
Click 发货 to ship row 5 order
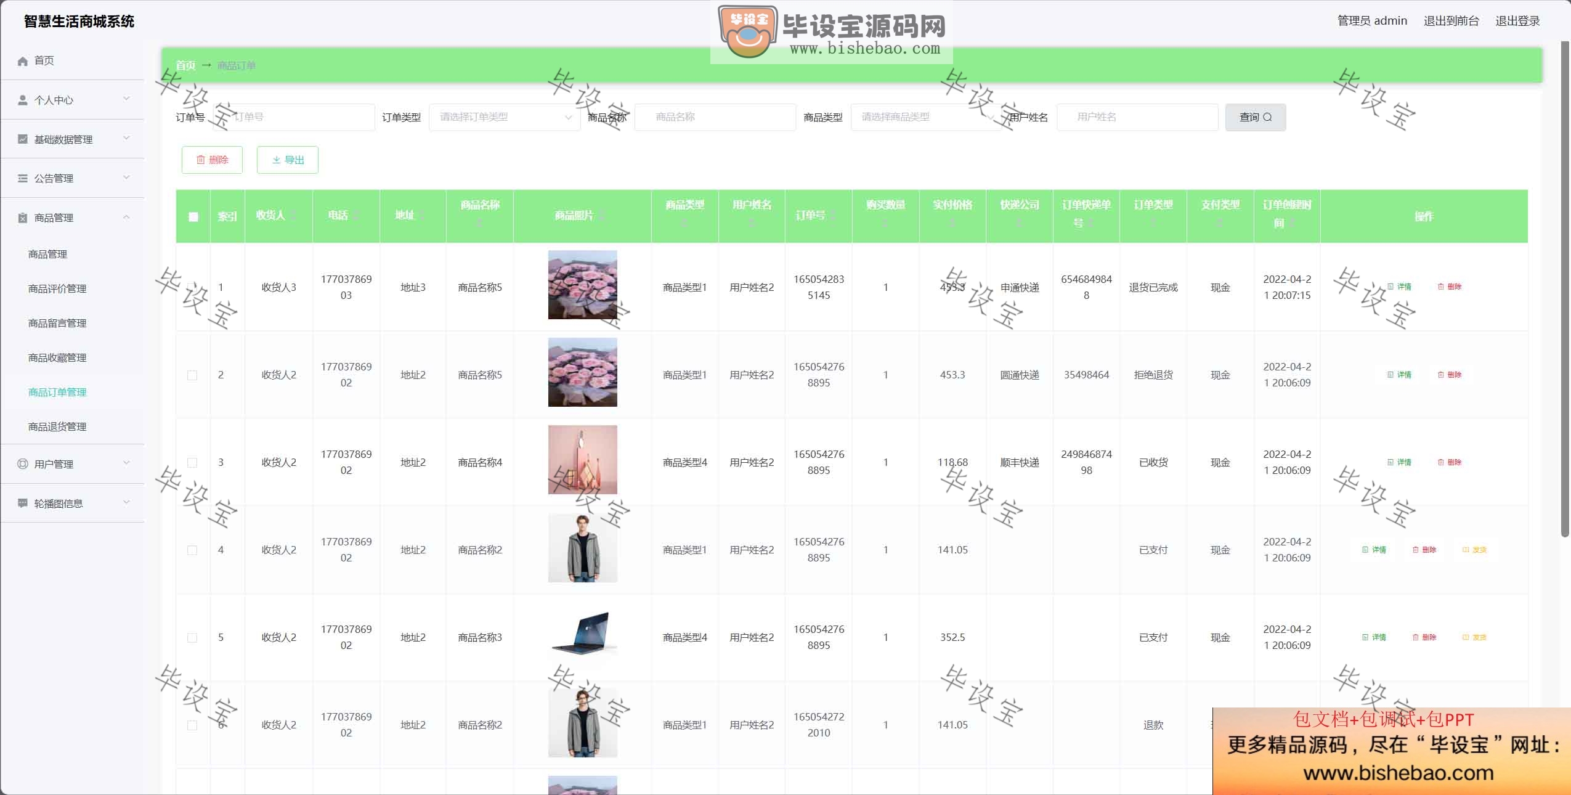1475,637
